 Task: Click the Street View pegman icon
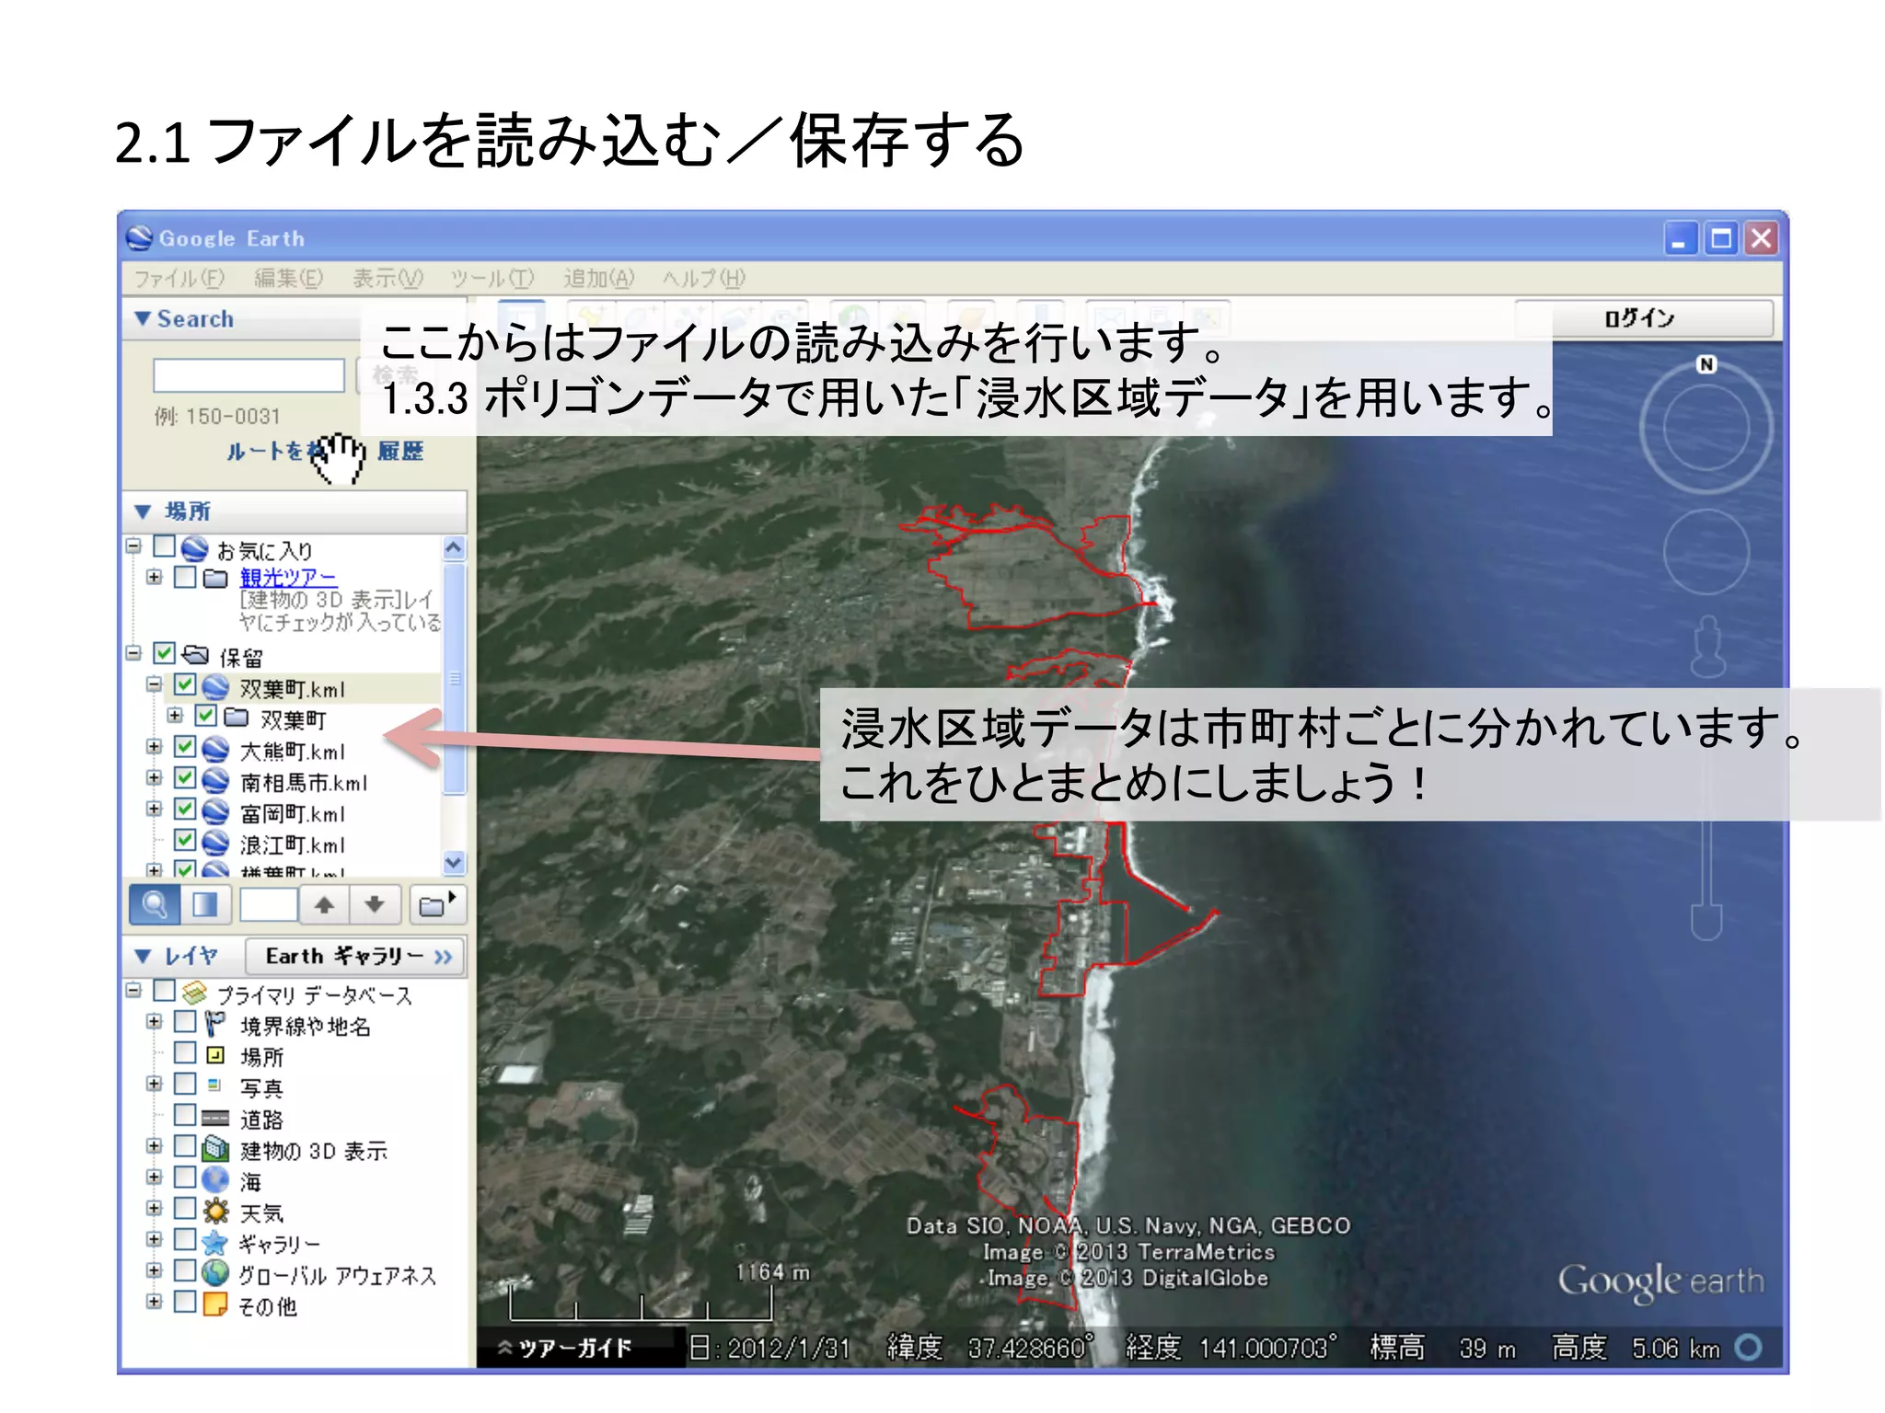[1707, 645]
